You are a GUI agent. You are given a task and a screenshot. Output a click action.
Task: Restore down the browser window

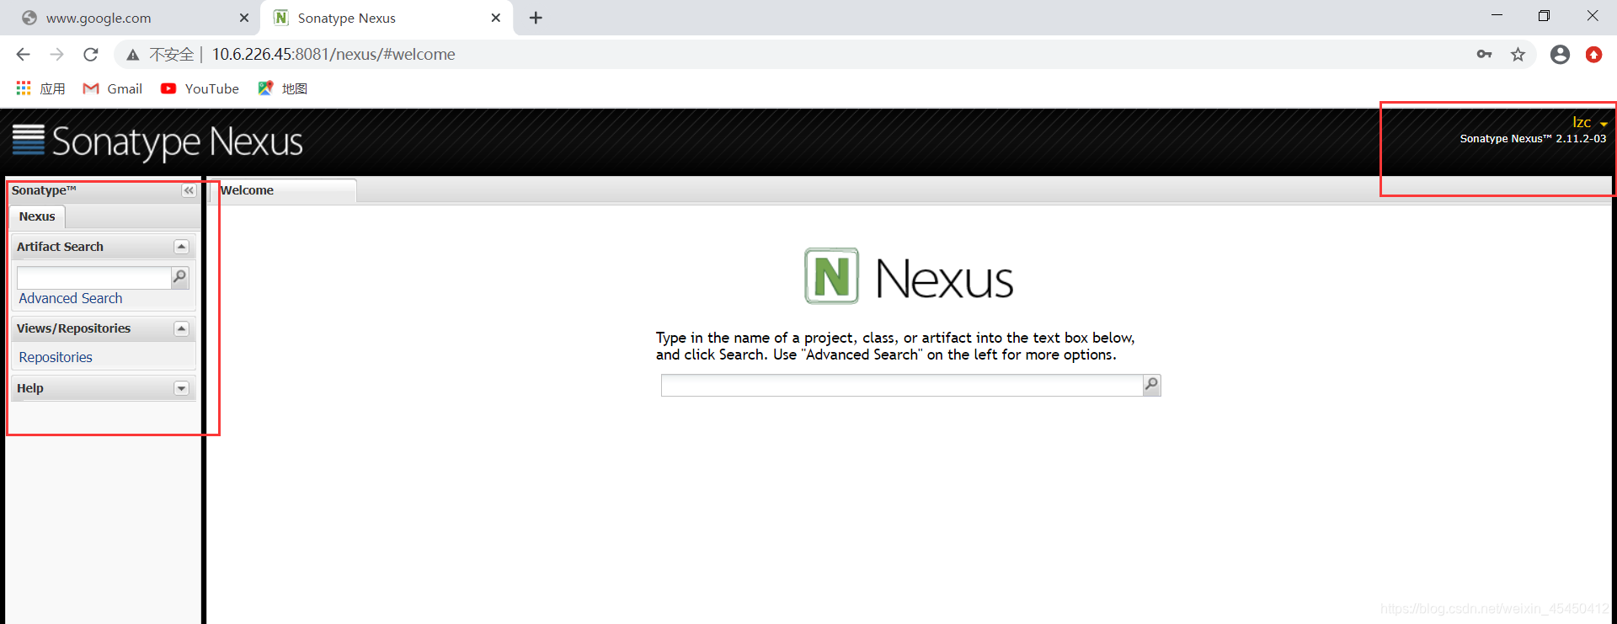[x=1544, y=16]
